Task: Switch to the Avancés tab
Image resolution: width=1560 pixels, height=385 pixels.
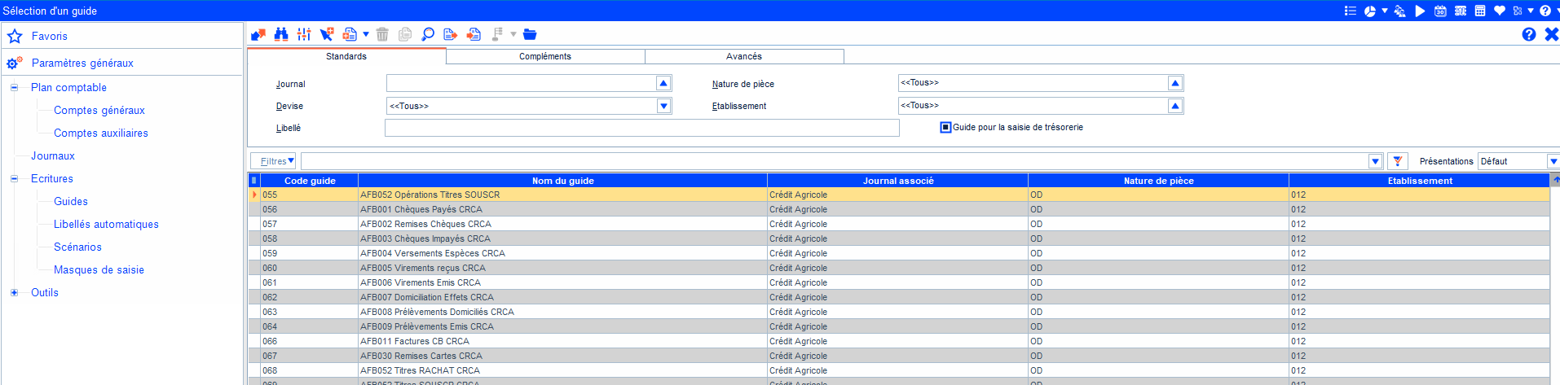Action: [744, 56]
